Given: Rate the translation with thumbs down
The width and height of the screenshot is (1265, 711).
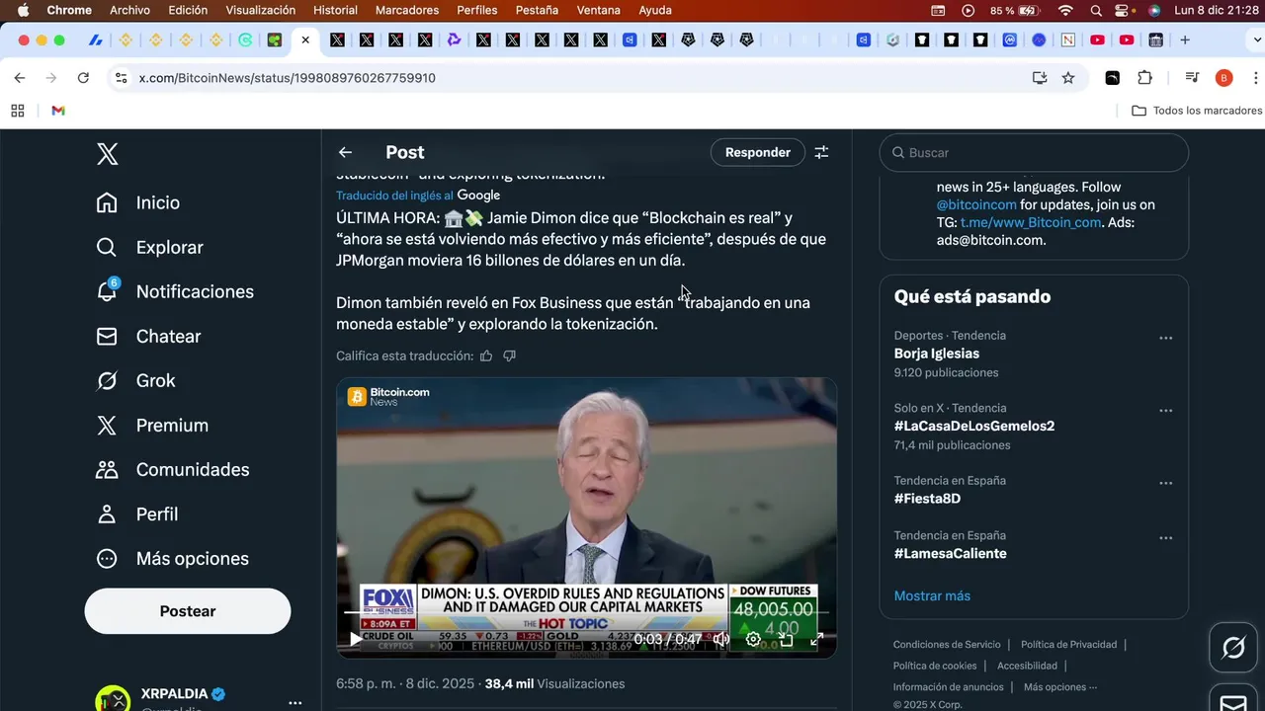Looking at the screenshot, I should [509, 355].
